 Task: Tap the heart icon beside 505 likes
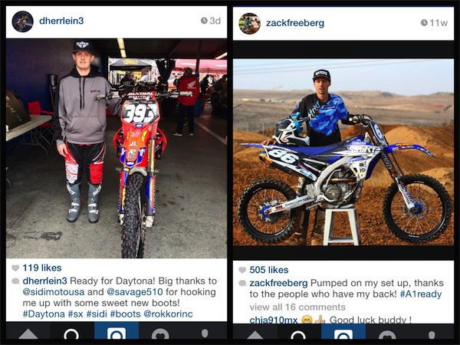(242, 270)
